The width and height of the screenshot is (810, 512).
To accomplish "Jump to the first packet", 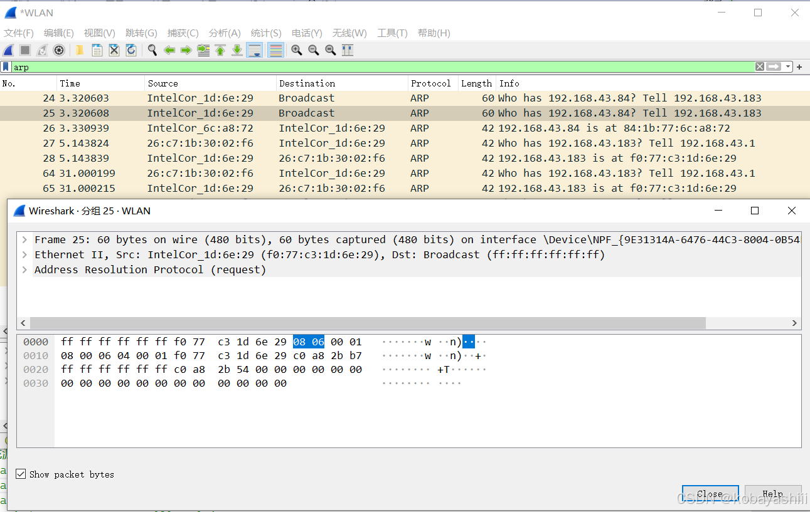I will (x=220, y=50).
